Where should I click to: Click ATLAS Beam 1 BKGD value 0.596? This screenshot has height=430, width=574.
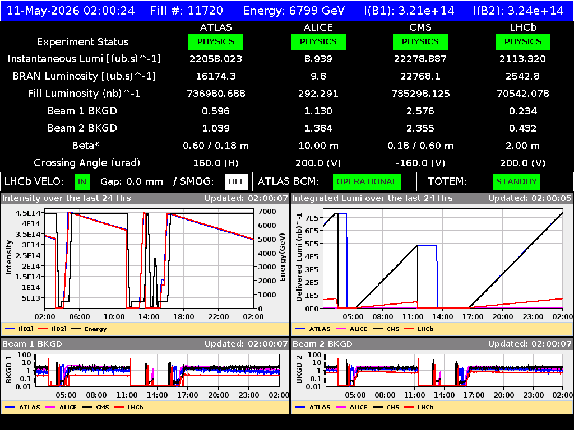pyautogui.click(x=216, y=111)
